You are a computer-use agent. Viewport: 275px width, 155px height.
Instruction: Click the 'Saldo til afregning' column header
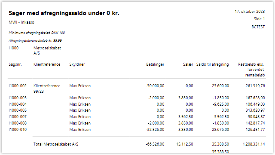coord(213,64)
